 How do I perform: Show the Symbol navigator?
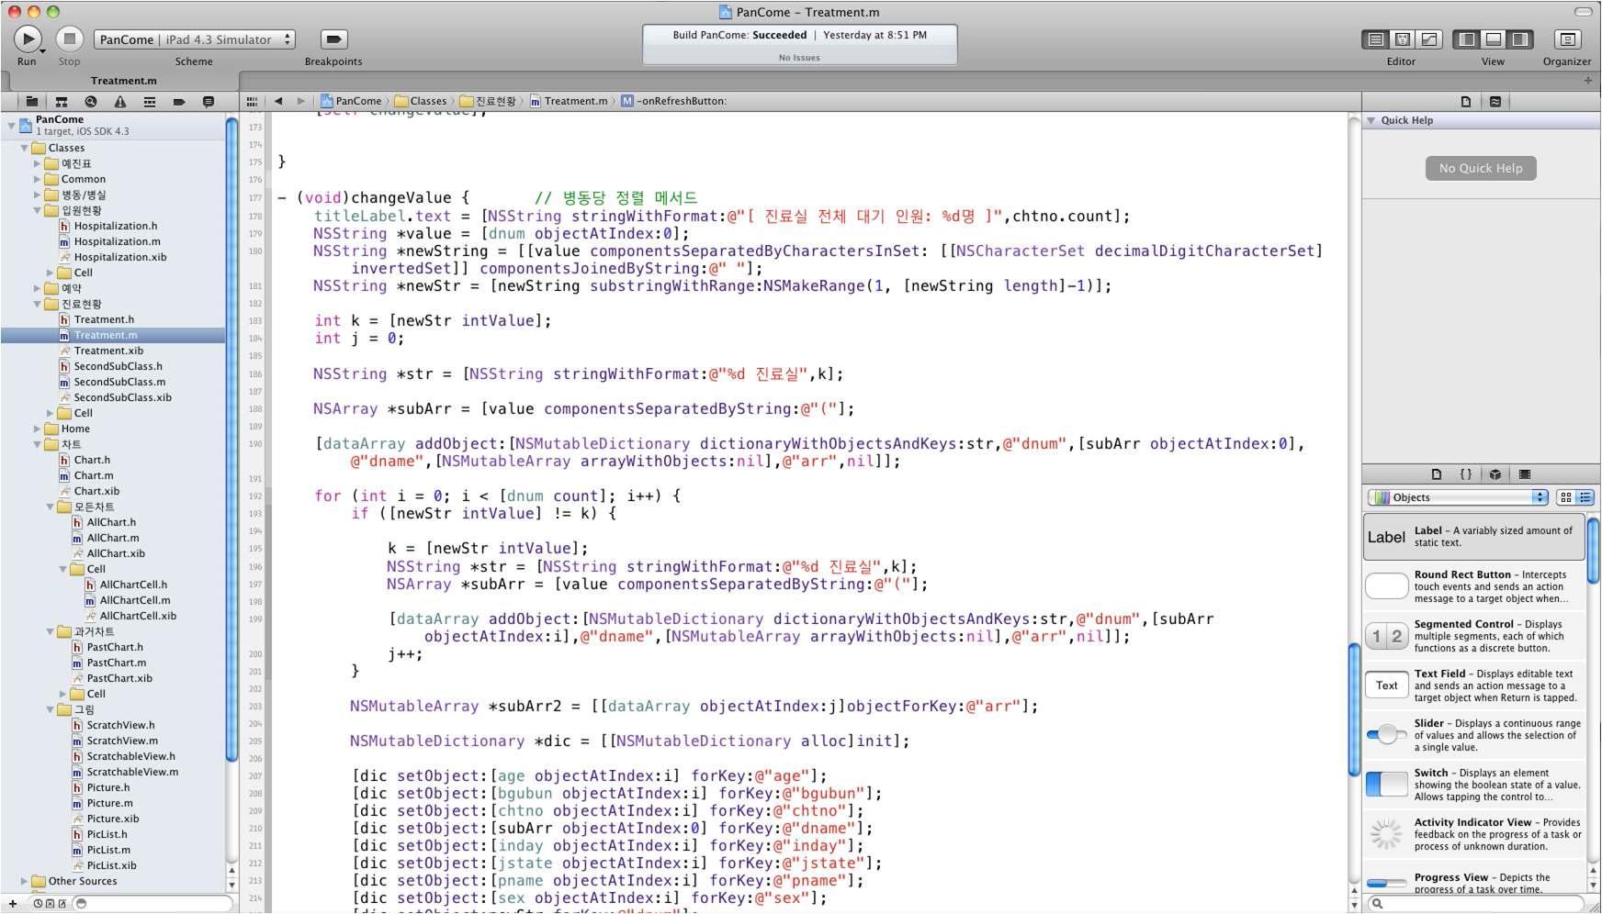point(62,101)
